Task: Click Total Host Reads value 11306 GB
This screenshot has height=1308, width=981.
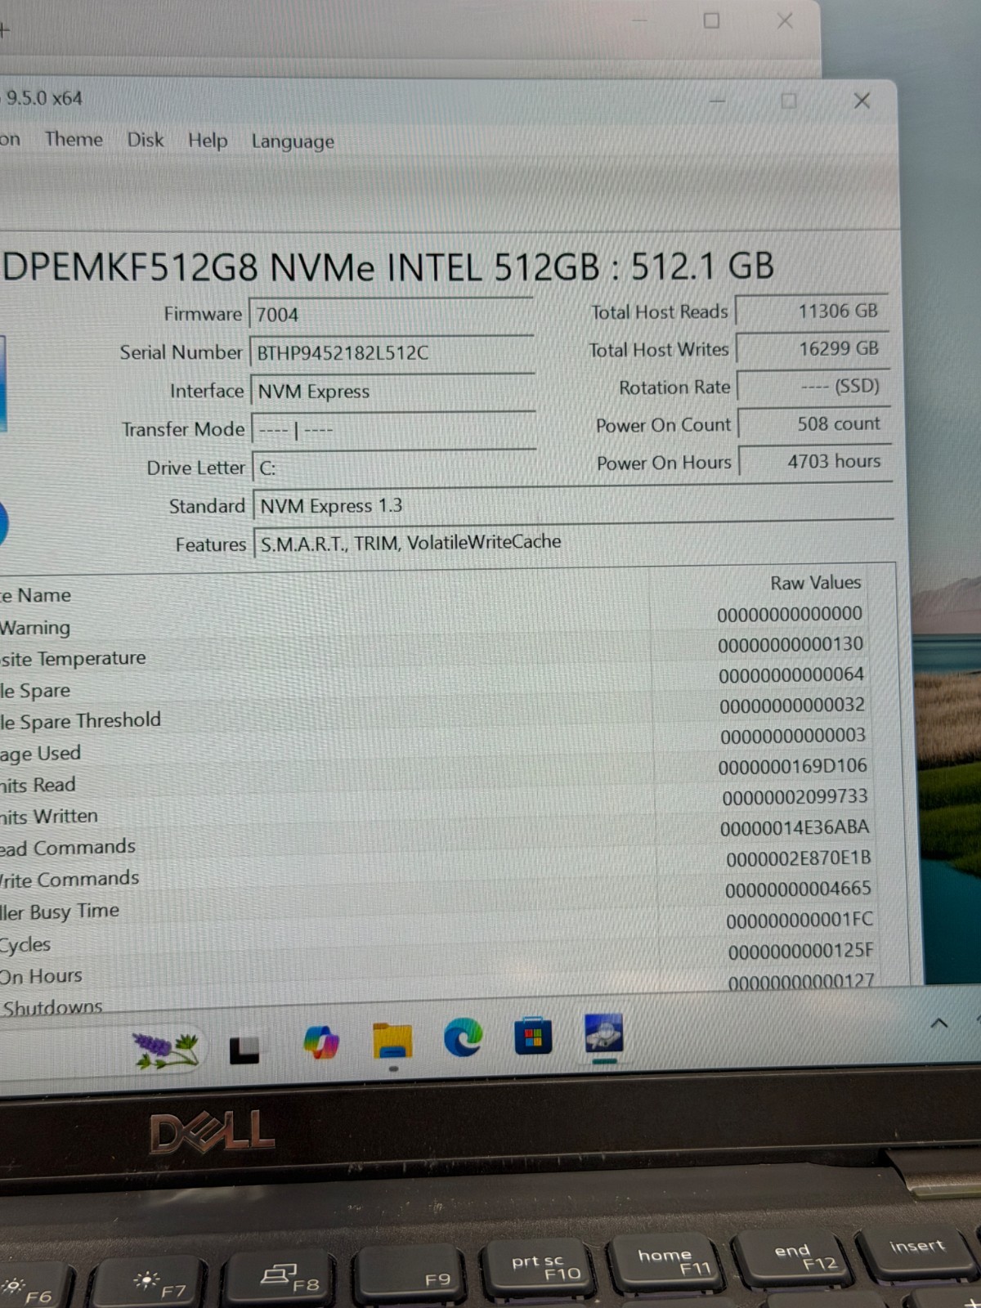Action: 812,311
